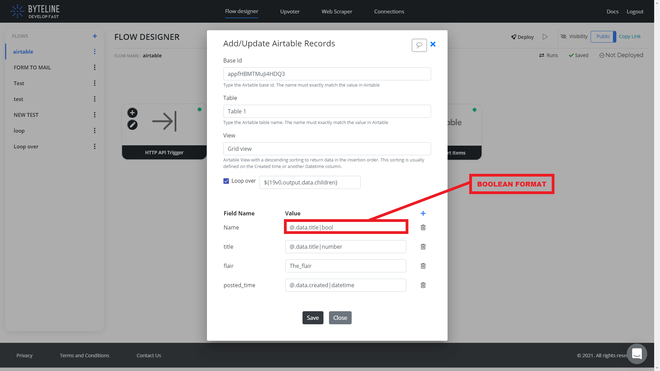The image size is (660, 371).
Task: Delete the flair field row
Action: tap(423, 266)
